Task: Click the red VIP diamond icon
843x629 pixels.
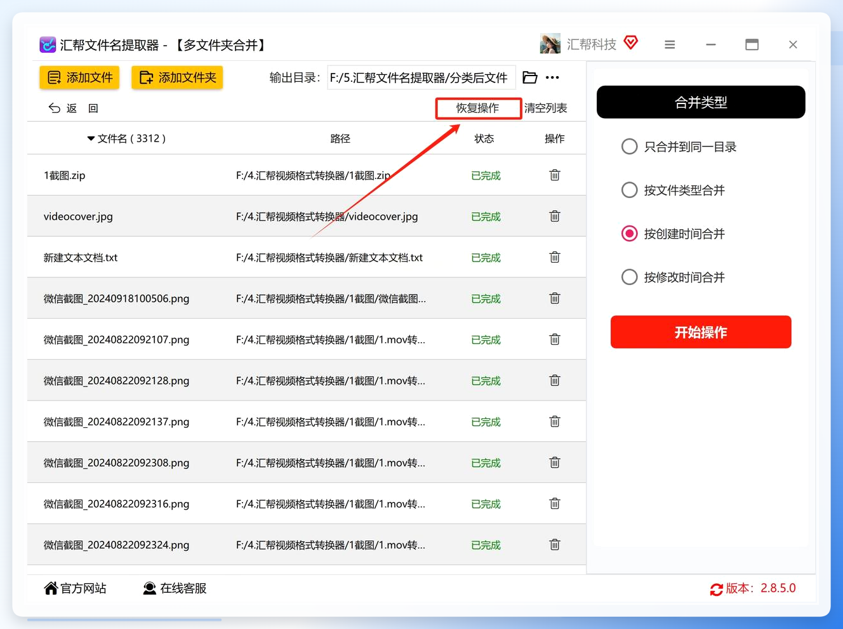Action: click(x=630, y=43)
